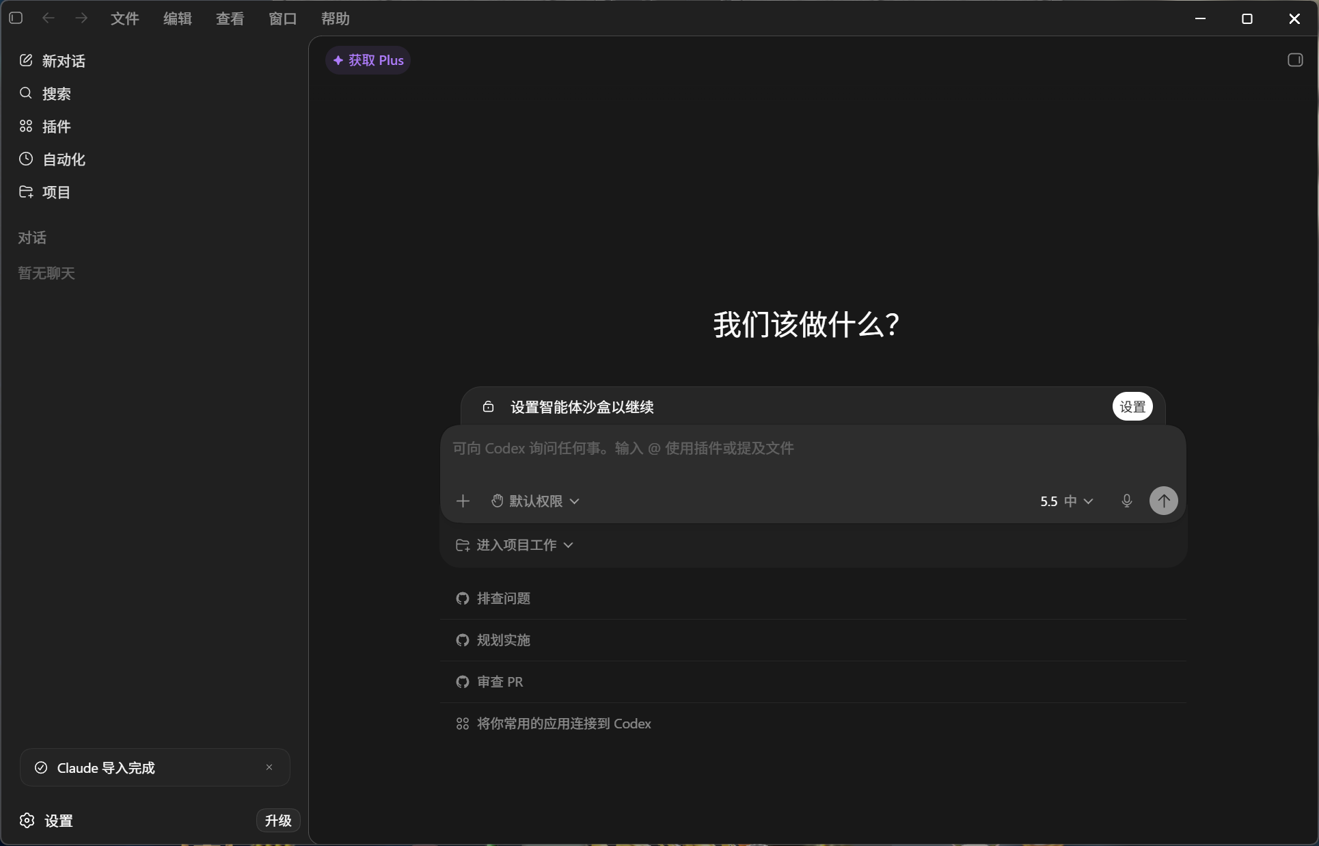Click the pencil icon beside 新对话

coord(26,60)
